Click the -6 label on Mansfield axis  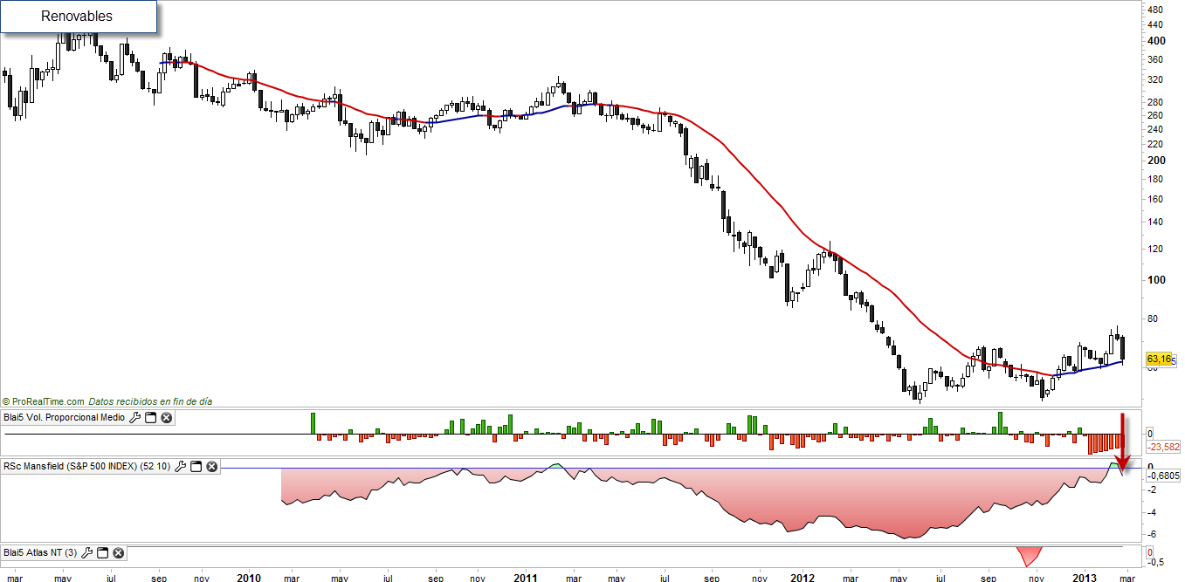(1152, 535)
